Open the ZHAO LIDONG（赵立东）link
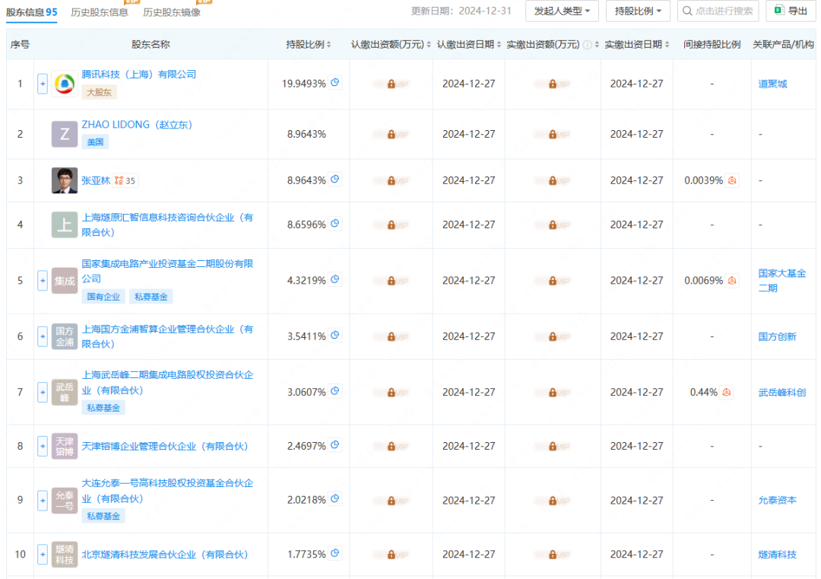Screen dimensions: 821x579 point(137,125)
